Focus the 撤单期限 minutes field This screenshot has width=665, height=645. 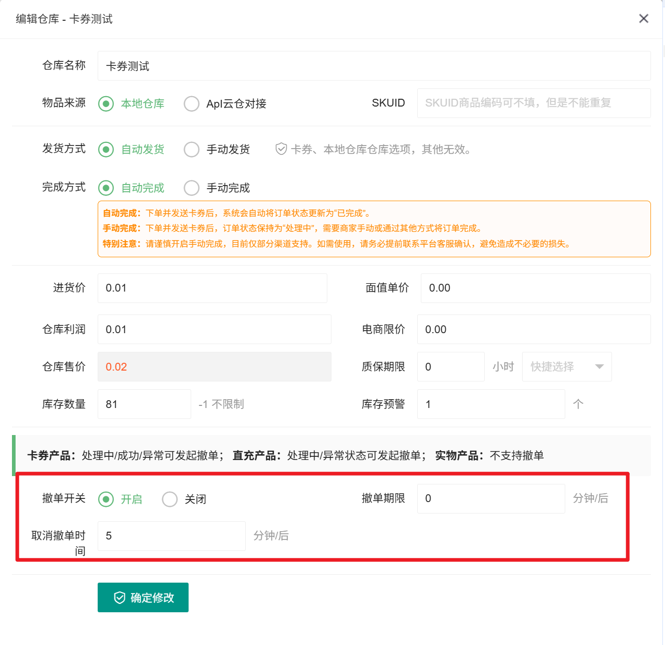pos(490,499)
